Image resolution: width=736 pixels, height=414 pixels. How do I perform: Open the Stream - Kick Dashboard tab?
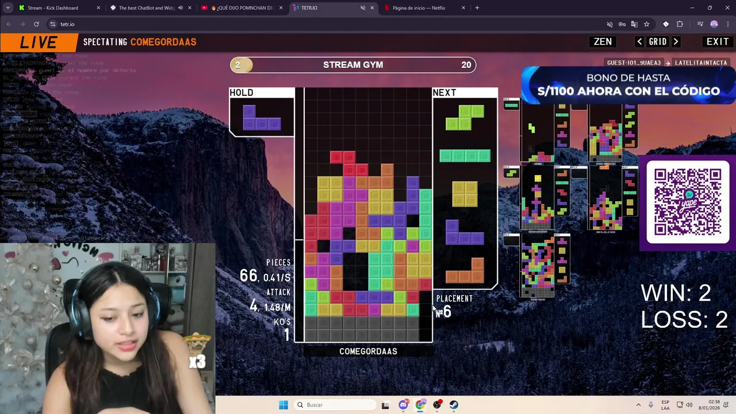point(52,8)
